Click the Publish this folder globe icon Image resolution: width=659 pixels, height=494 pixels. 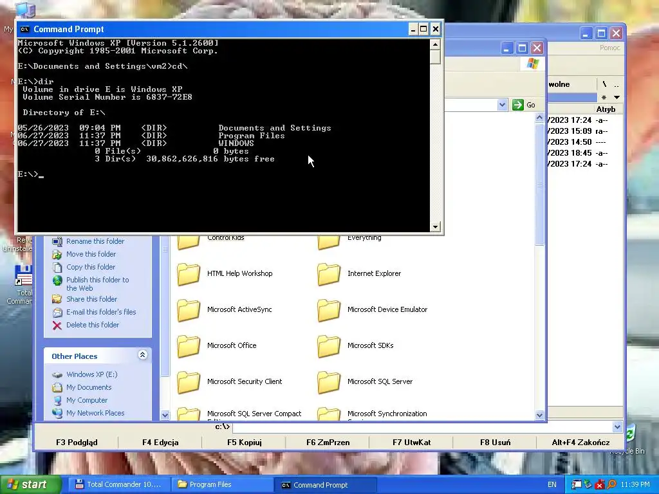click(57, 280)
